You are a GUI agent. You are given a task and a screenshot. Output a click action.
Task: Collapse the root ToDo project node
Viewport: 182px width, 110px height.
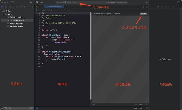pyautogui.click(x=2, y=11)
